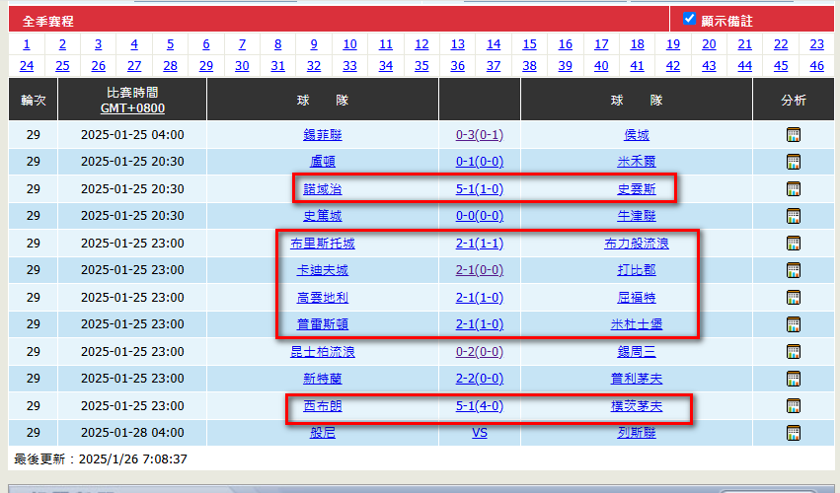The height and width of the screenshot is (493, 840).
Task: Go to round 23 schedule
Action: (816, 44)
